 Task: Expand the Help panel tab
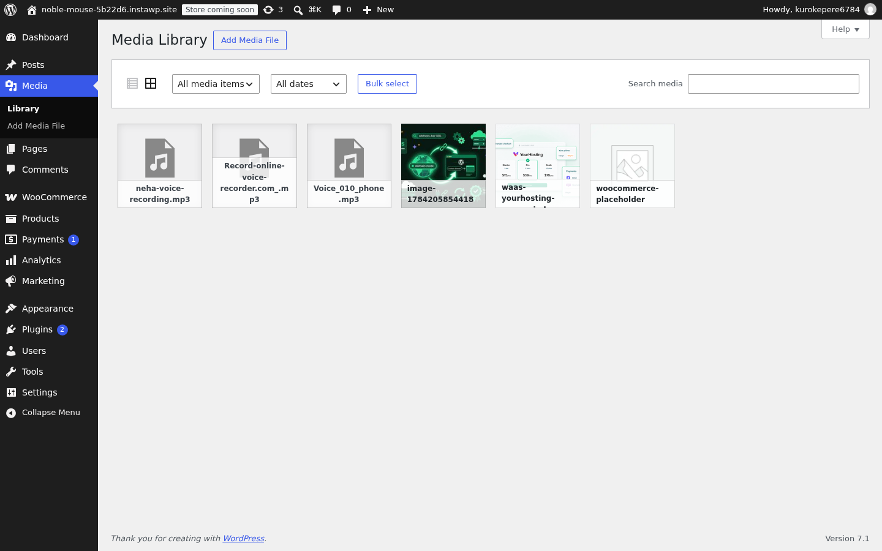click(845, 29)
